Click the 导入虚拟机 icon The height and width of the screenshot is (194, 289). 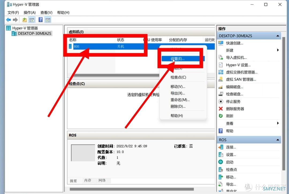[x=220, y=58]
